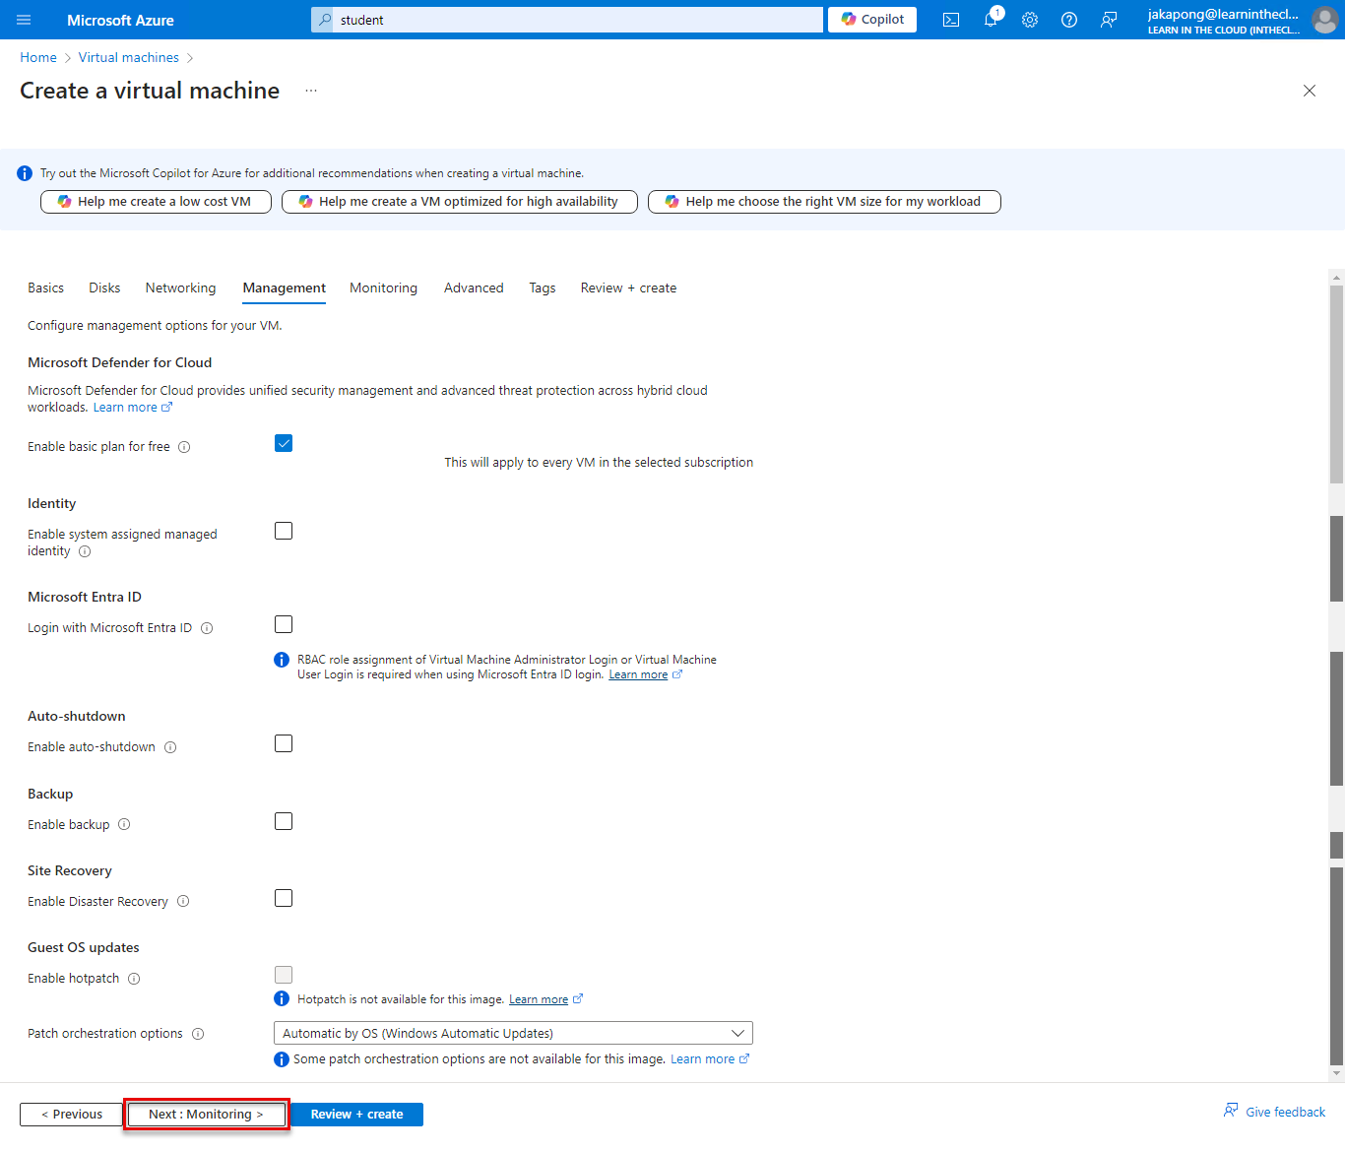Image resolution: width=1345 pixels, height=1151 pixels.
Task: Click the scrollbar up arrow
Action: coord(1337,277)
